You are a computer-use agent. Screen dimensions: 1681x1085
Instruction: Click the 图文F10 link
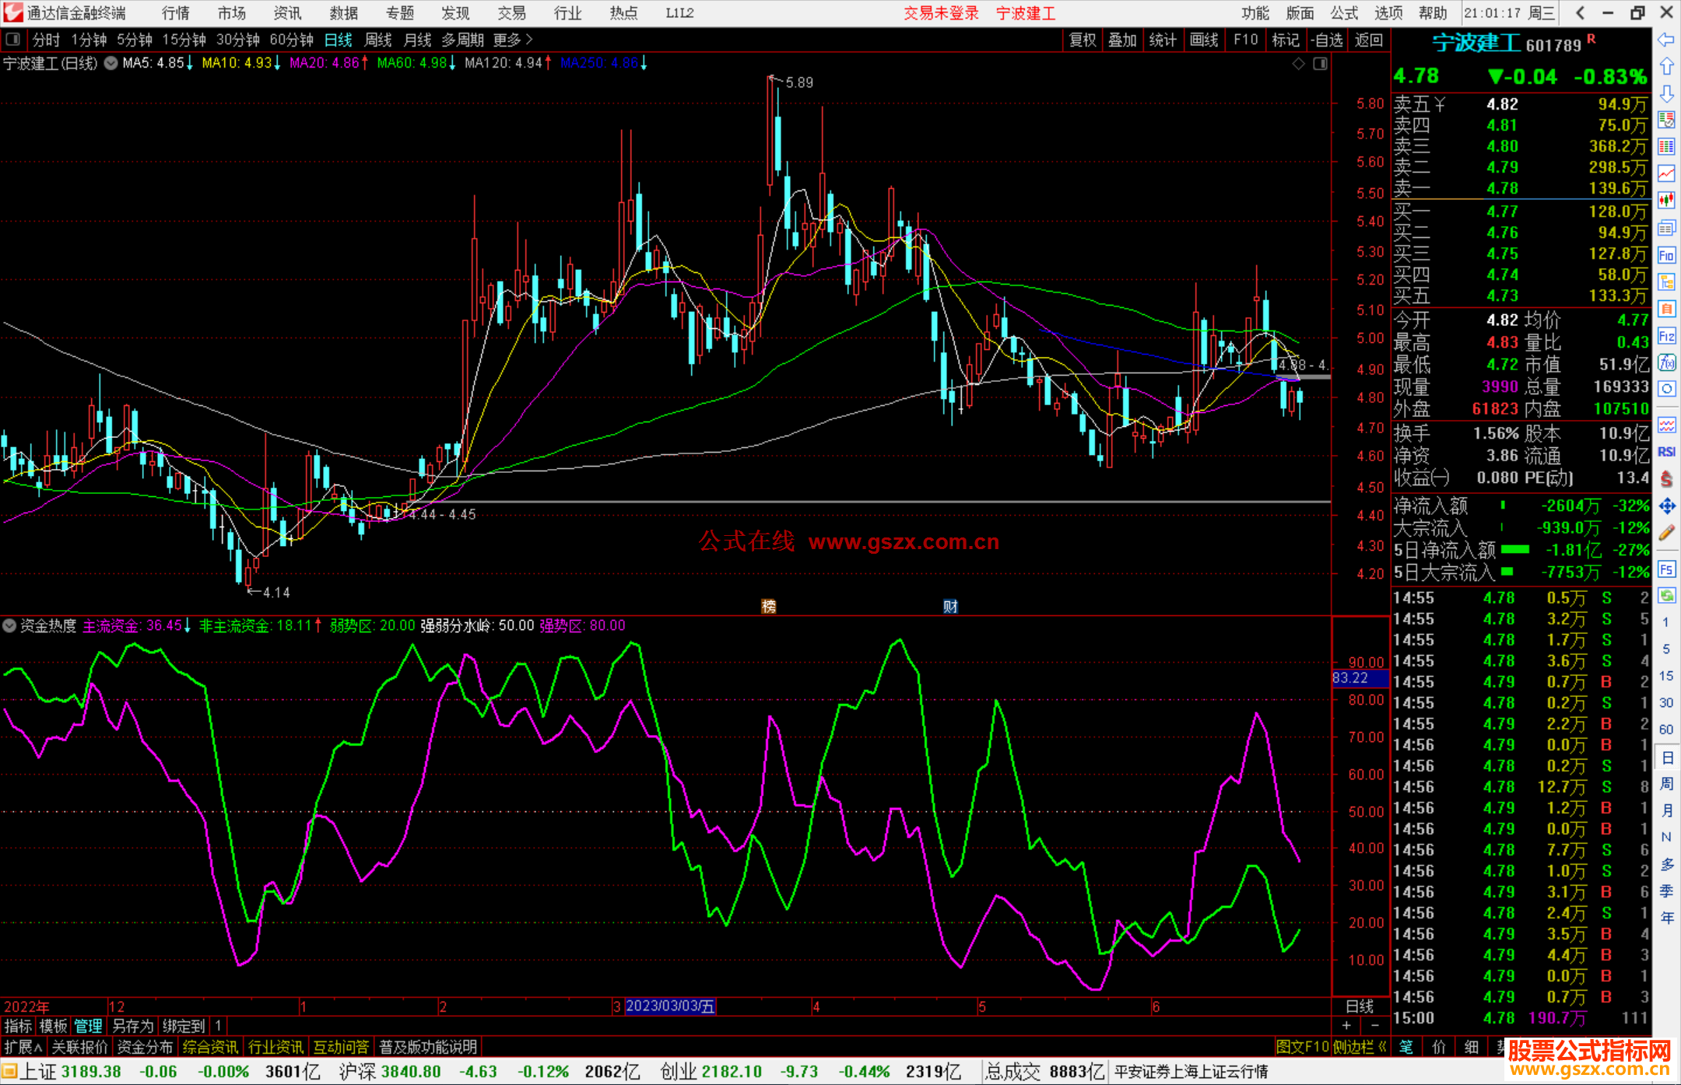tap(1303, 1047)
